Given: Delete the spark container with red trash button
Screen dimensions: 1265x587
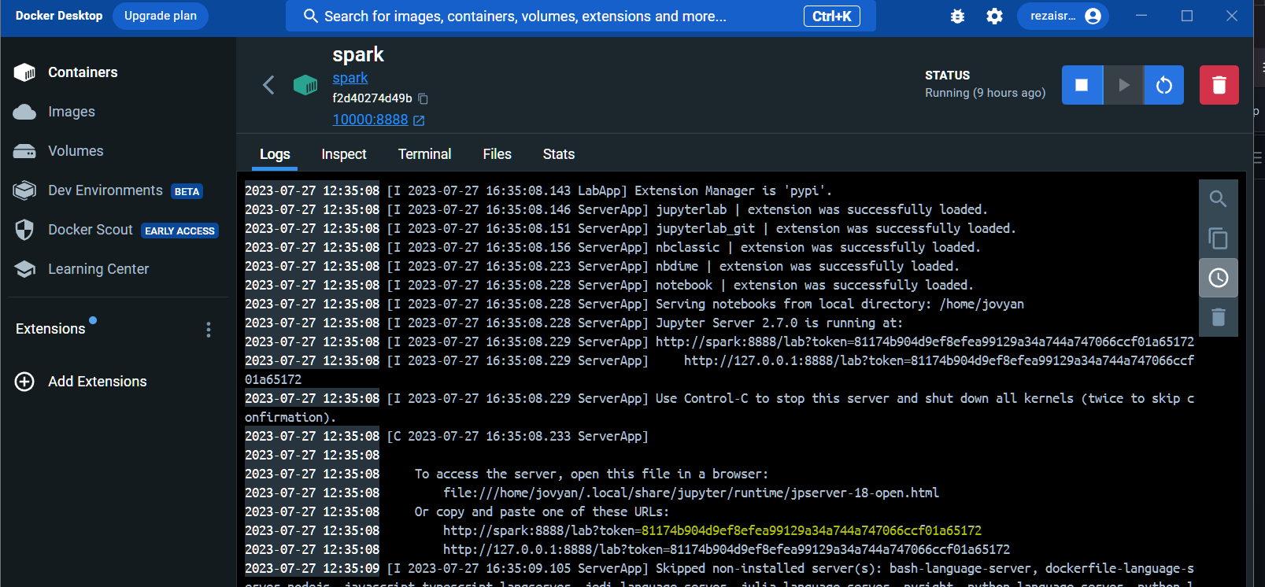Looking at the screenshot, I should pyautogui.click(x=1219, y=85).
